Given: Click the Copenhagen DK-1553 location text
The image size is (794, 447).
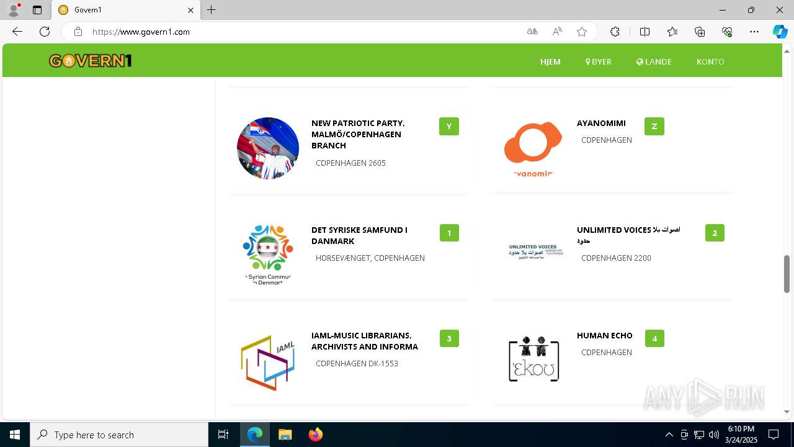Looking at the screenshot, I should 357,363.
